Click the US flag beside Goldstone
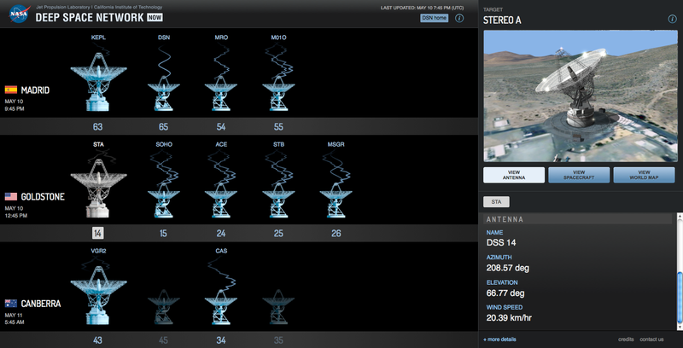Viewport: 683px width, 348px height. [11, 197]
